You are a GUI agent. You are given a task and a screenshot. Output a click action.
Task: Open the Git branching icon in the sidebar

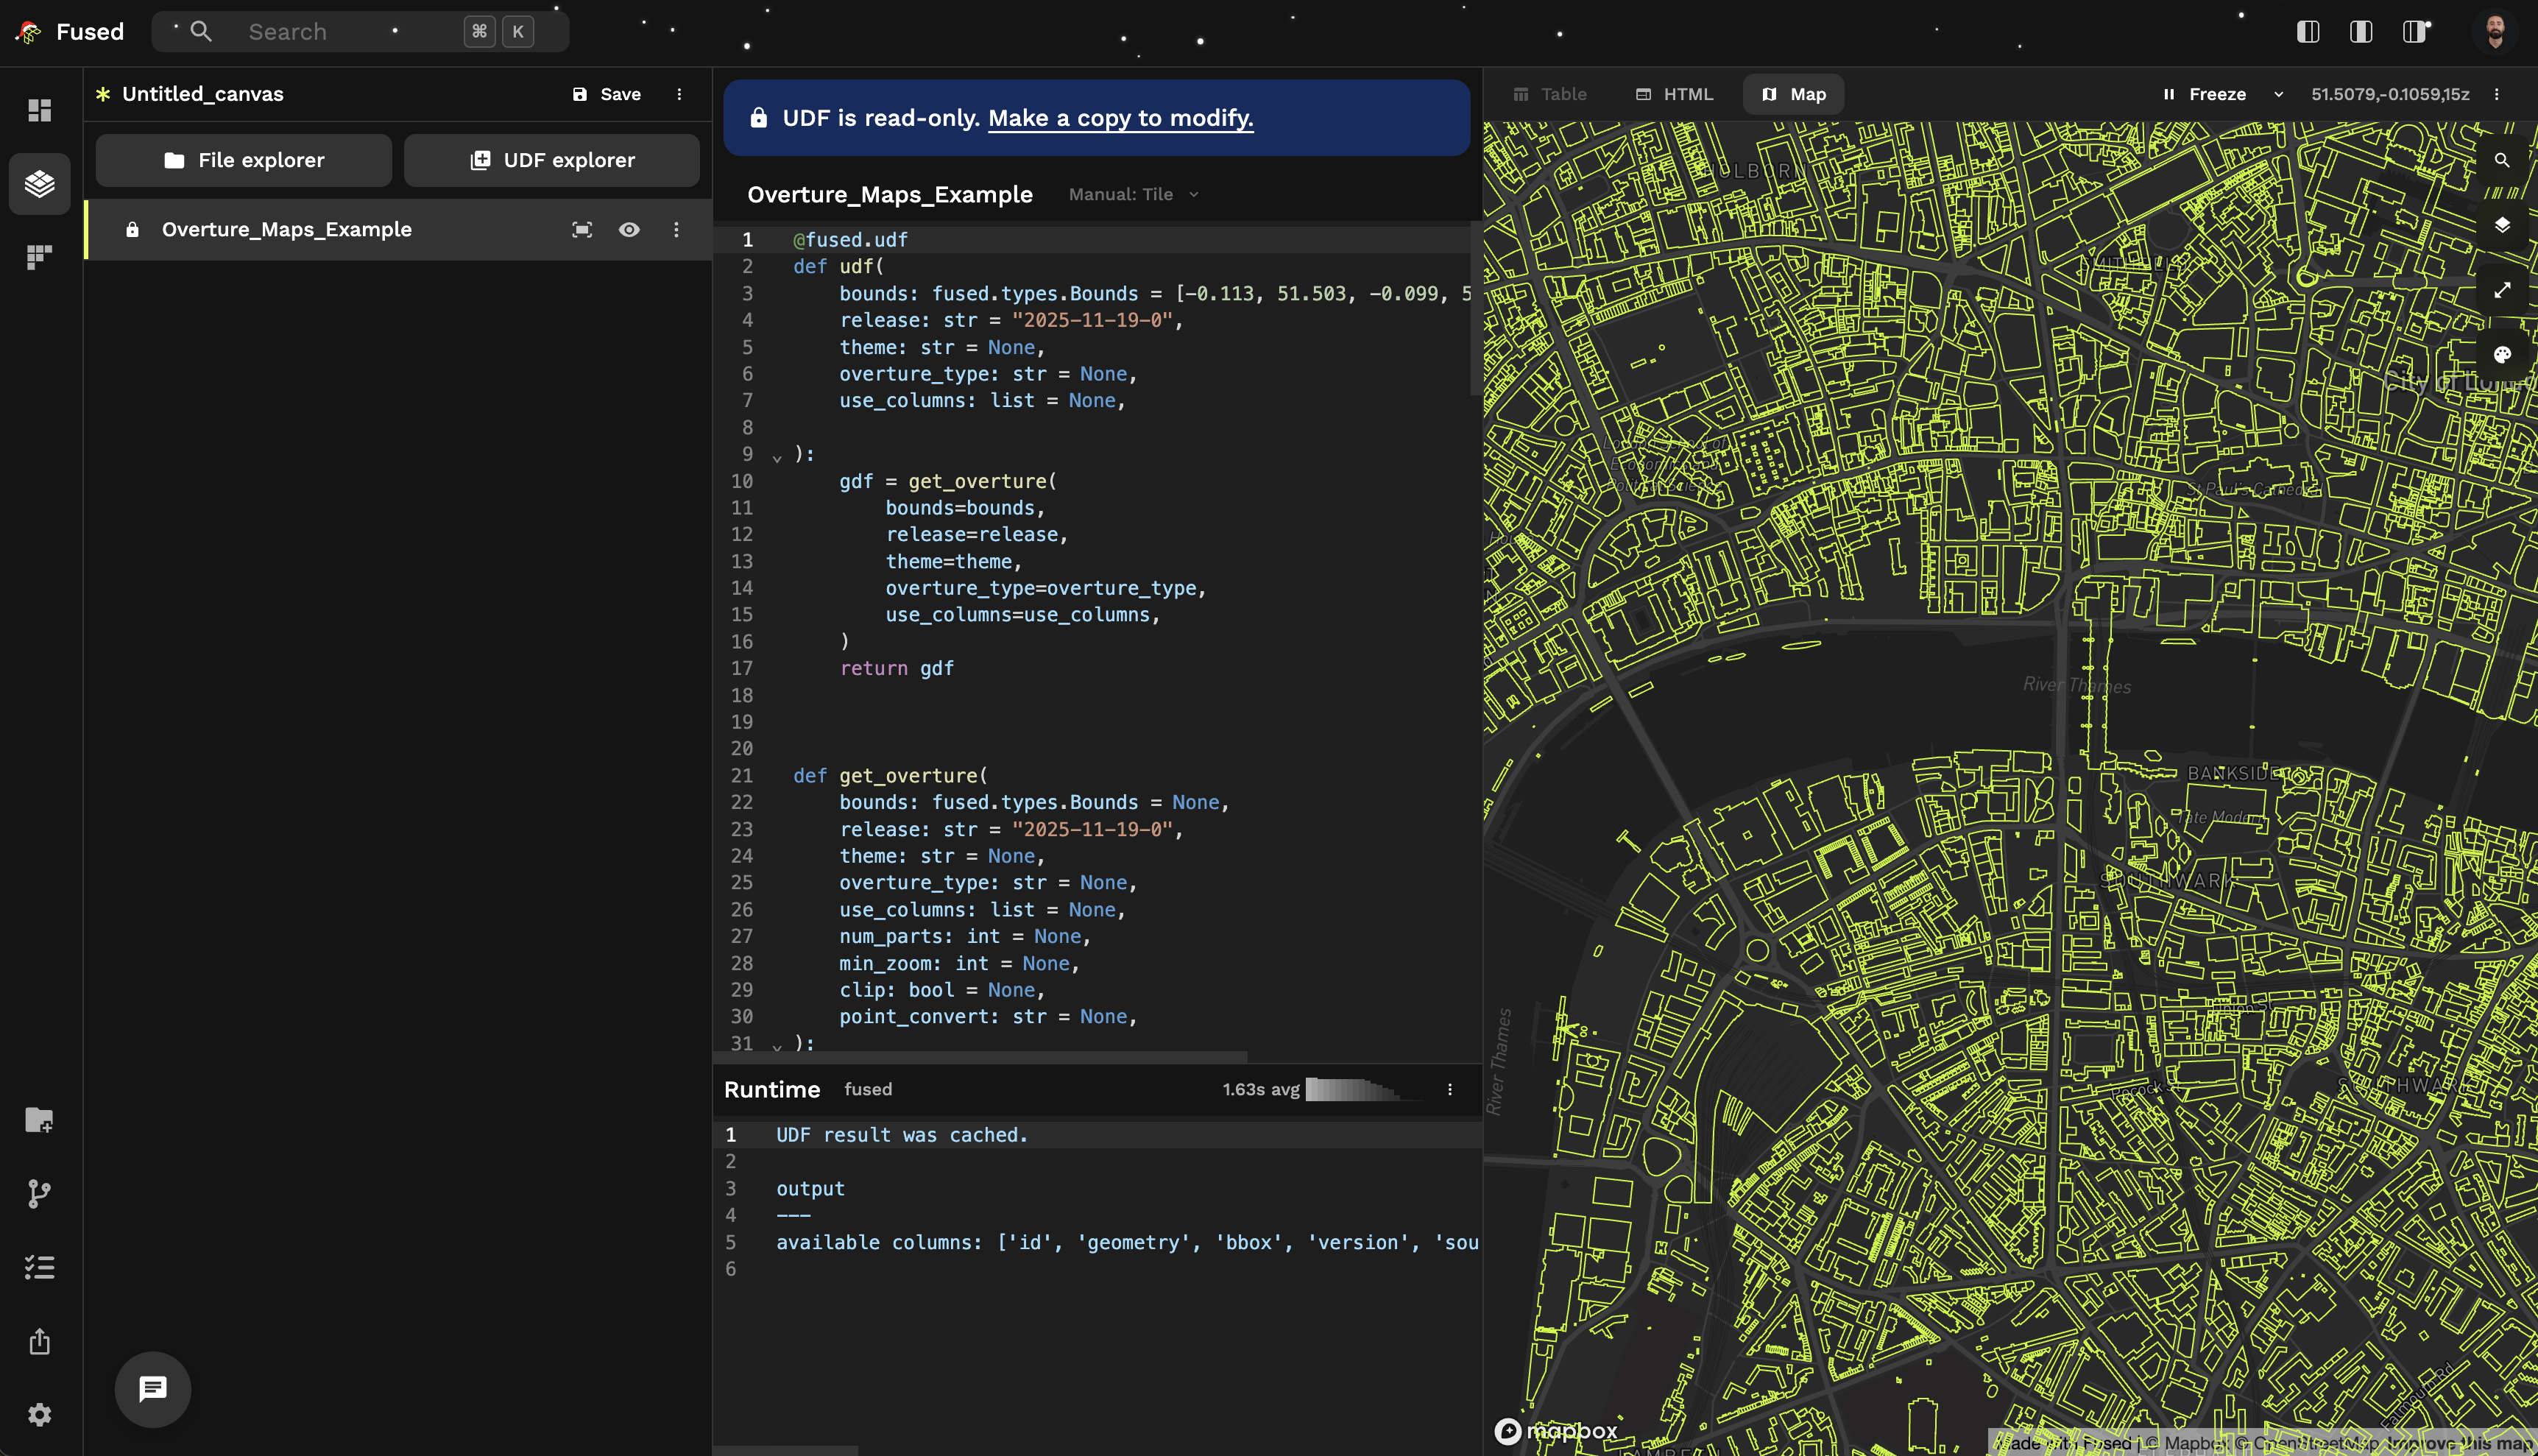(x=39, y=1193)
